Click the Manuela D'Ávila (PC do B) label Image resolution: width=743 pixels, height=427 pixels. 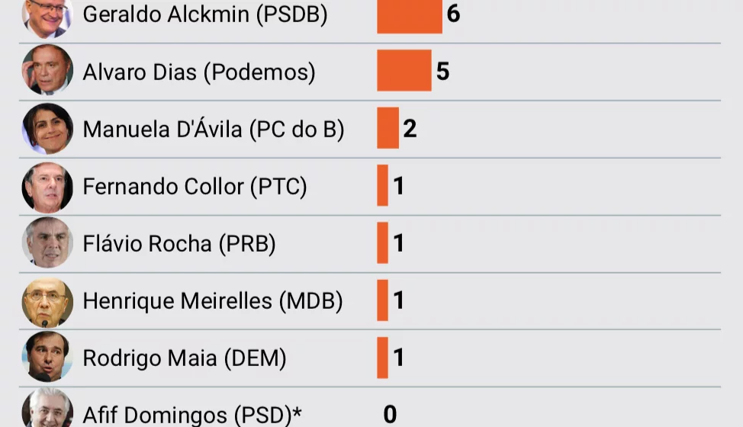pyautogui.click(x=214, y=129)
